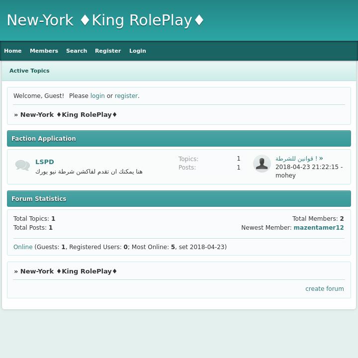View newest member mazentamer12 profile
This screenshot has width=358, height=358.
(x=318, y=228)
